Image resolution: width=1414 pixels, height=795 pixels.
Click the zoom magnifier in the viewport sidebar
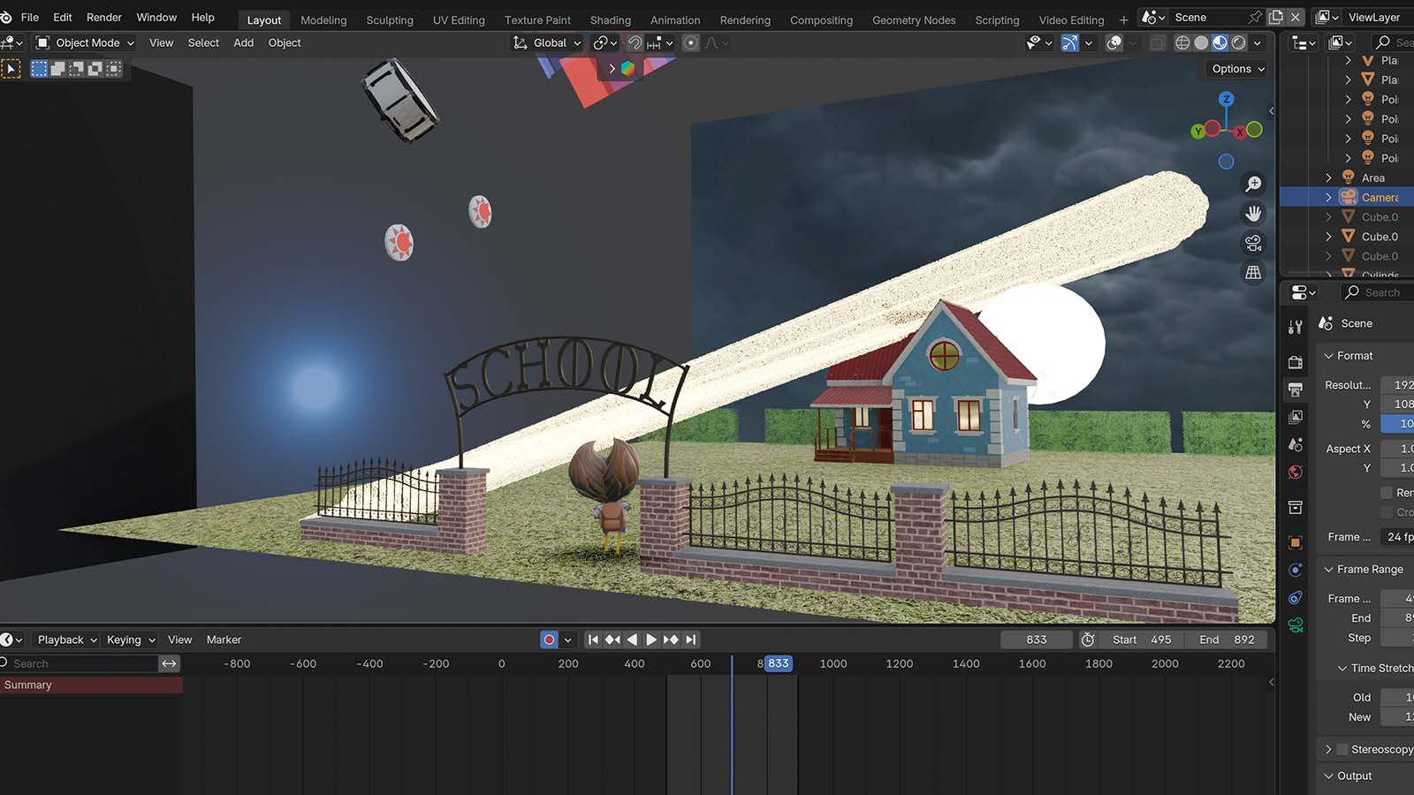coord(1253,183)
